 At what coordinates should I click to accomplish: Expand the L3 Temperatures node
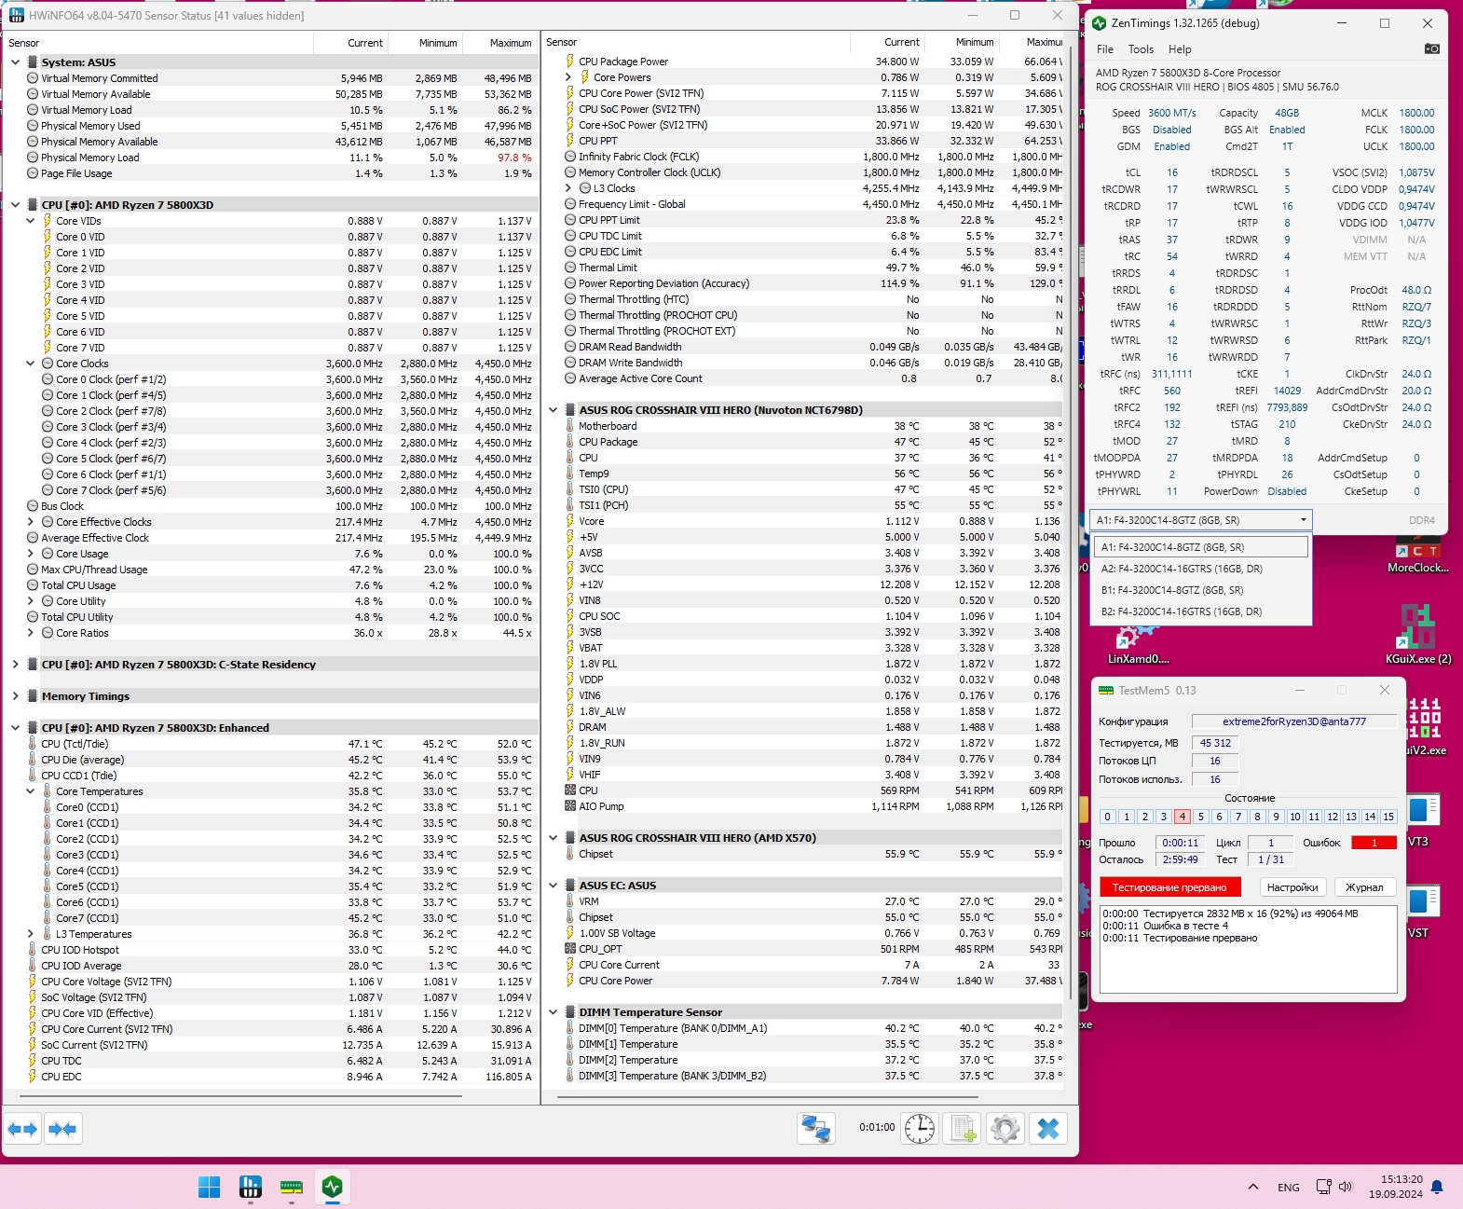coord(30,934)
